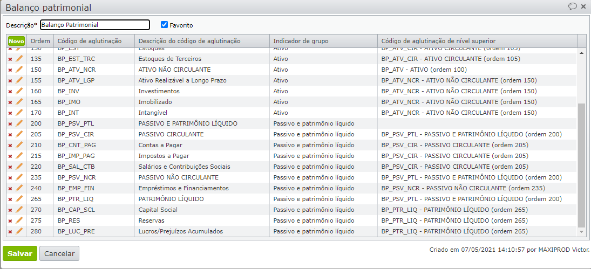The image size is (591, 269).
Task: Edit the Salários e Contribuições Sociais row
Action: click(x=19, y=167)
